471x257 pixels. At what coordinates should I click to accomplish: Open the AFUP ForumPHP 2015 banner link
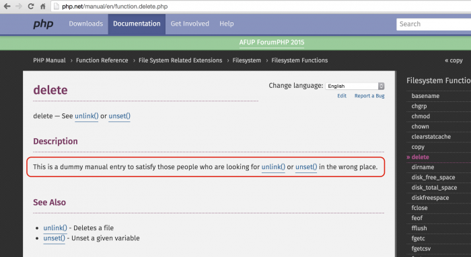272,42
